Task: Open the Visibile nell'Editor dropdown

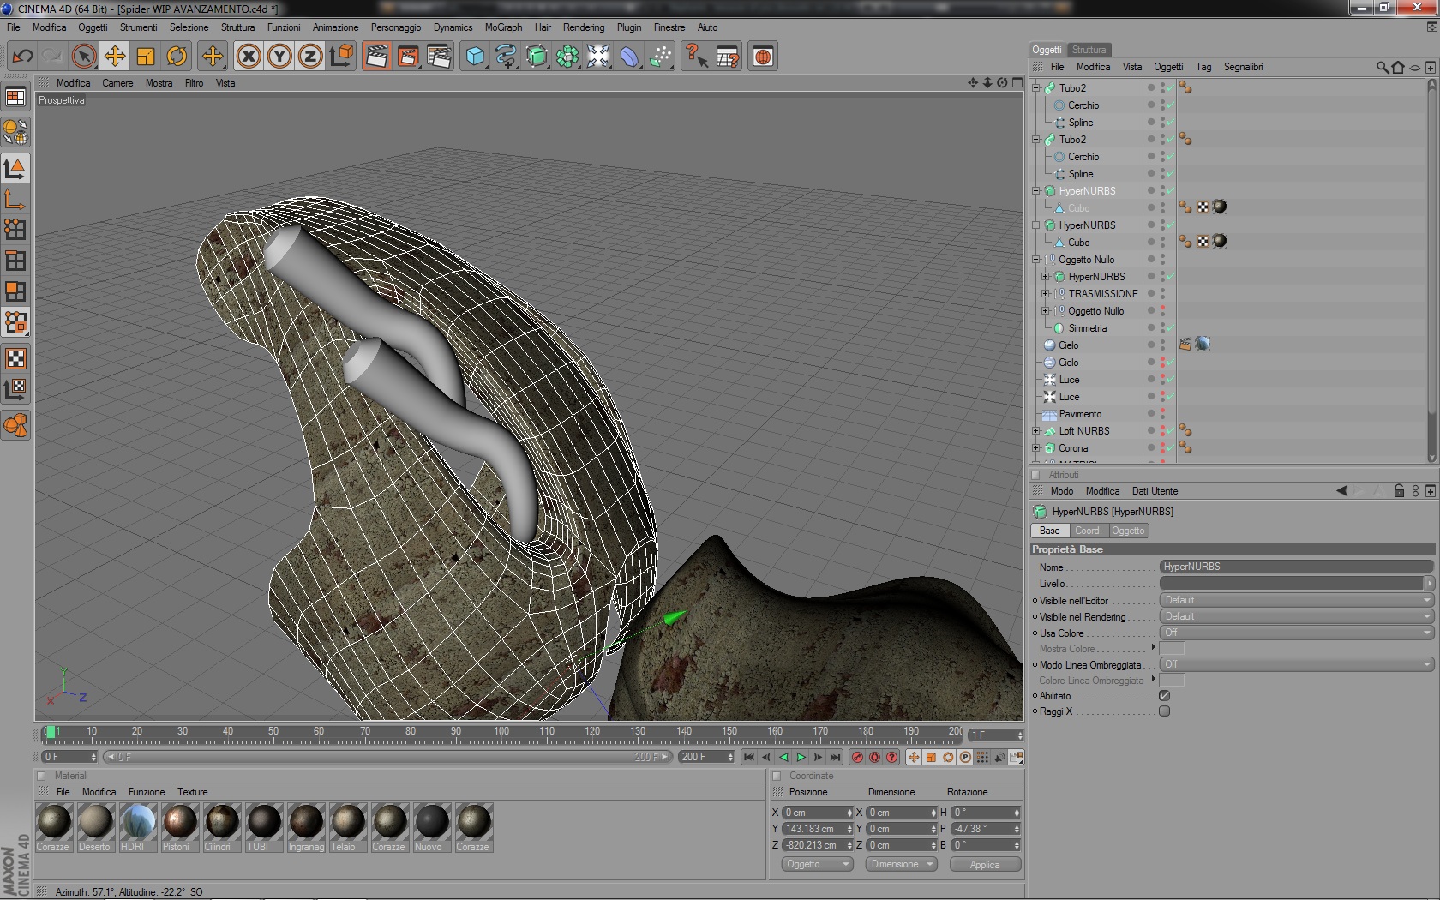Action: (1296, 600)
